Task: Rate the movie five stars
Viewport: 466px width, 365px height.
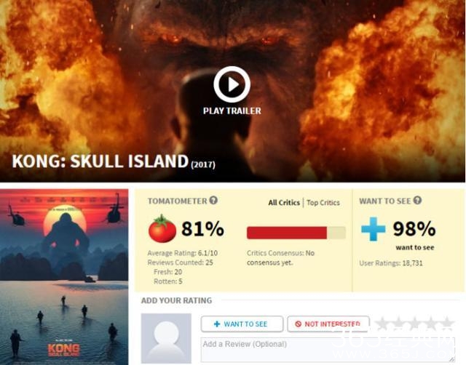Action: [x=447, y=324]
